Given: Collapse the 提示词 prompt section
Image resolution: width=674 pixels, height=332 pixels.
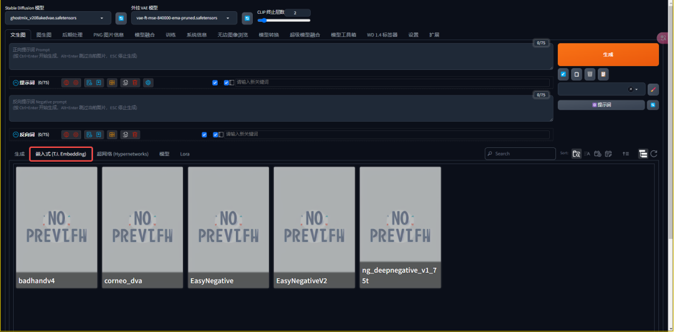Looking at the screenshot, I should pos(16,82).
